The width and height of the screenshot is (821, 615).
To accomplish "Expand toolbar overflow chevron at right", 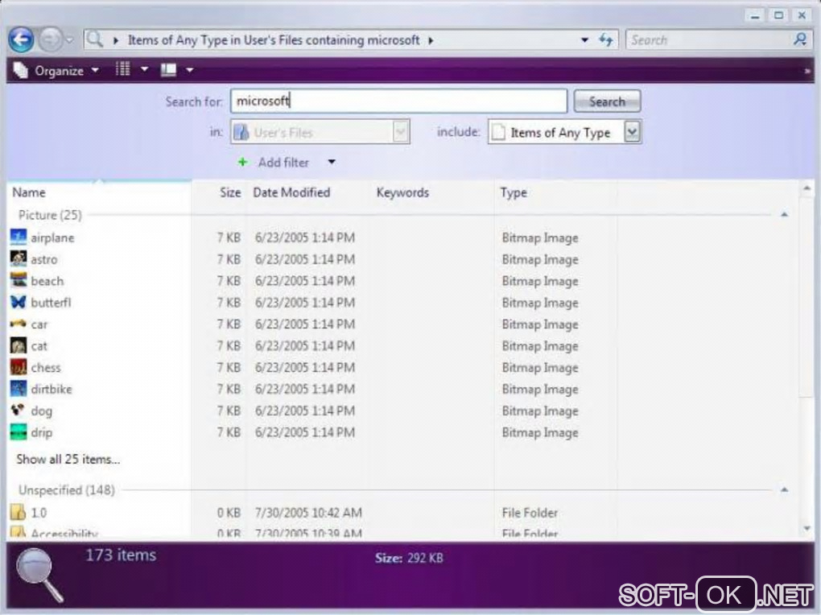I will pyautogui.click(x=807, y=71).
